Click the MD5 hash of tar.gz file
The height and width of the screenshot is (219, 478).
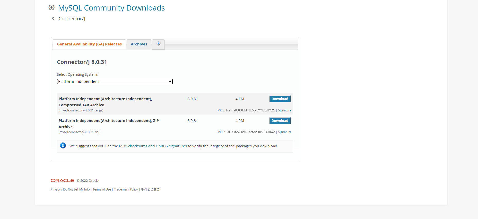pos(250,110)
